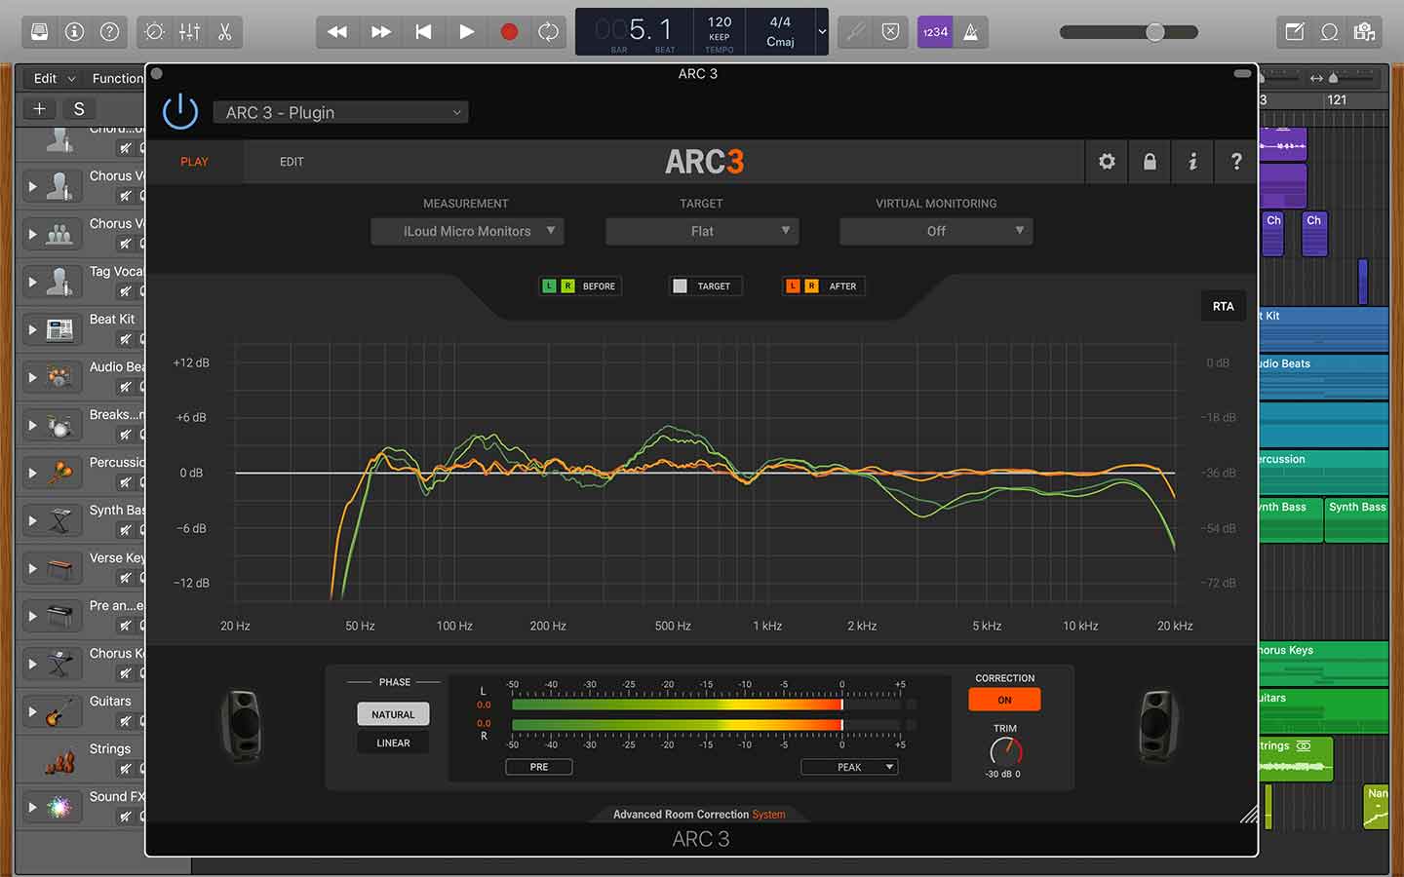Open the ARC 3 info panel
The image size is (1404, 877).
pyautogui.click(x=1192, y=162)
